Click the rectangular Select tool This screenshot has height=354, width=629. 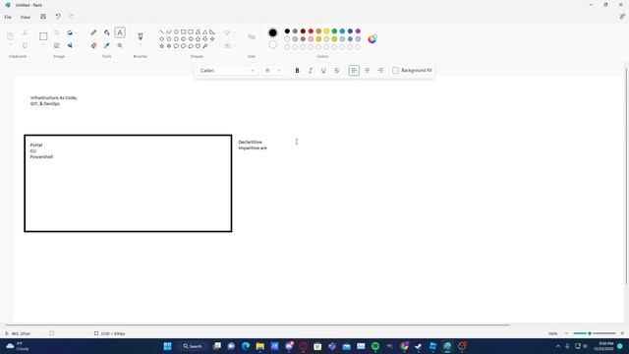point(43,36)
